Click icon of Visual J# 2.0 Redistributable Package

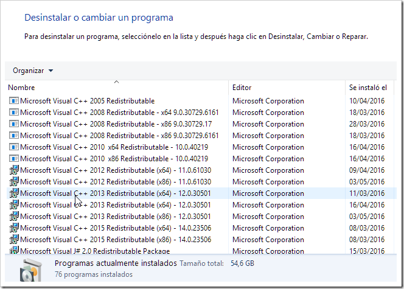(14, 250)
